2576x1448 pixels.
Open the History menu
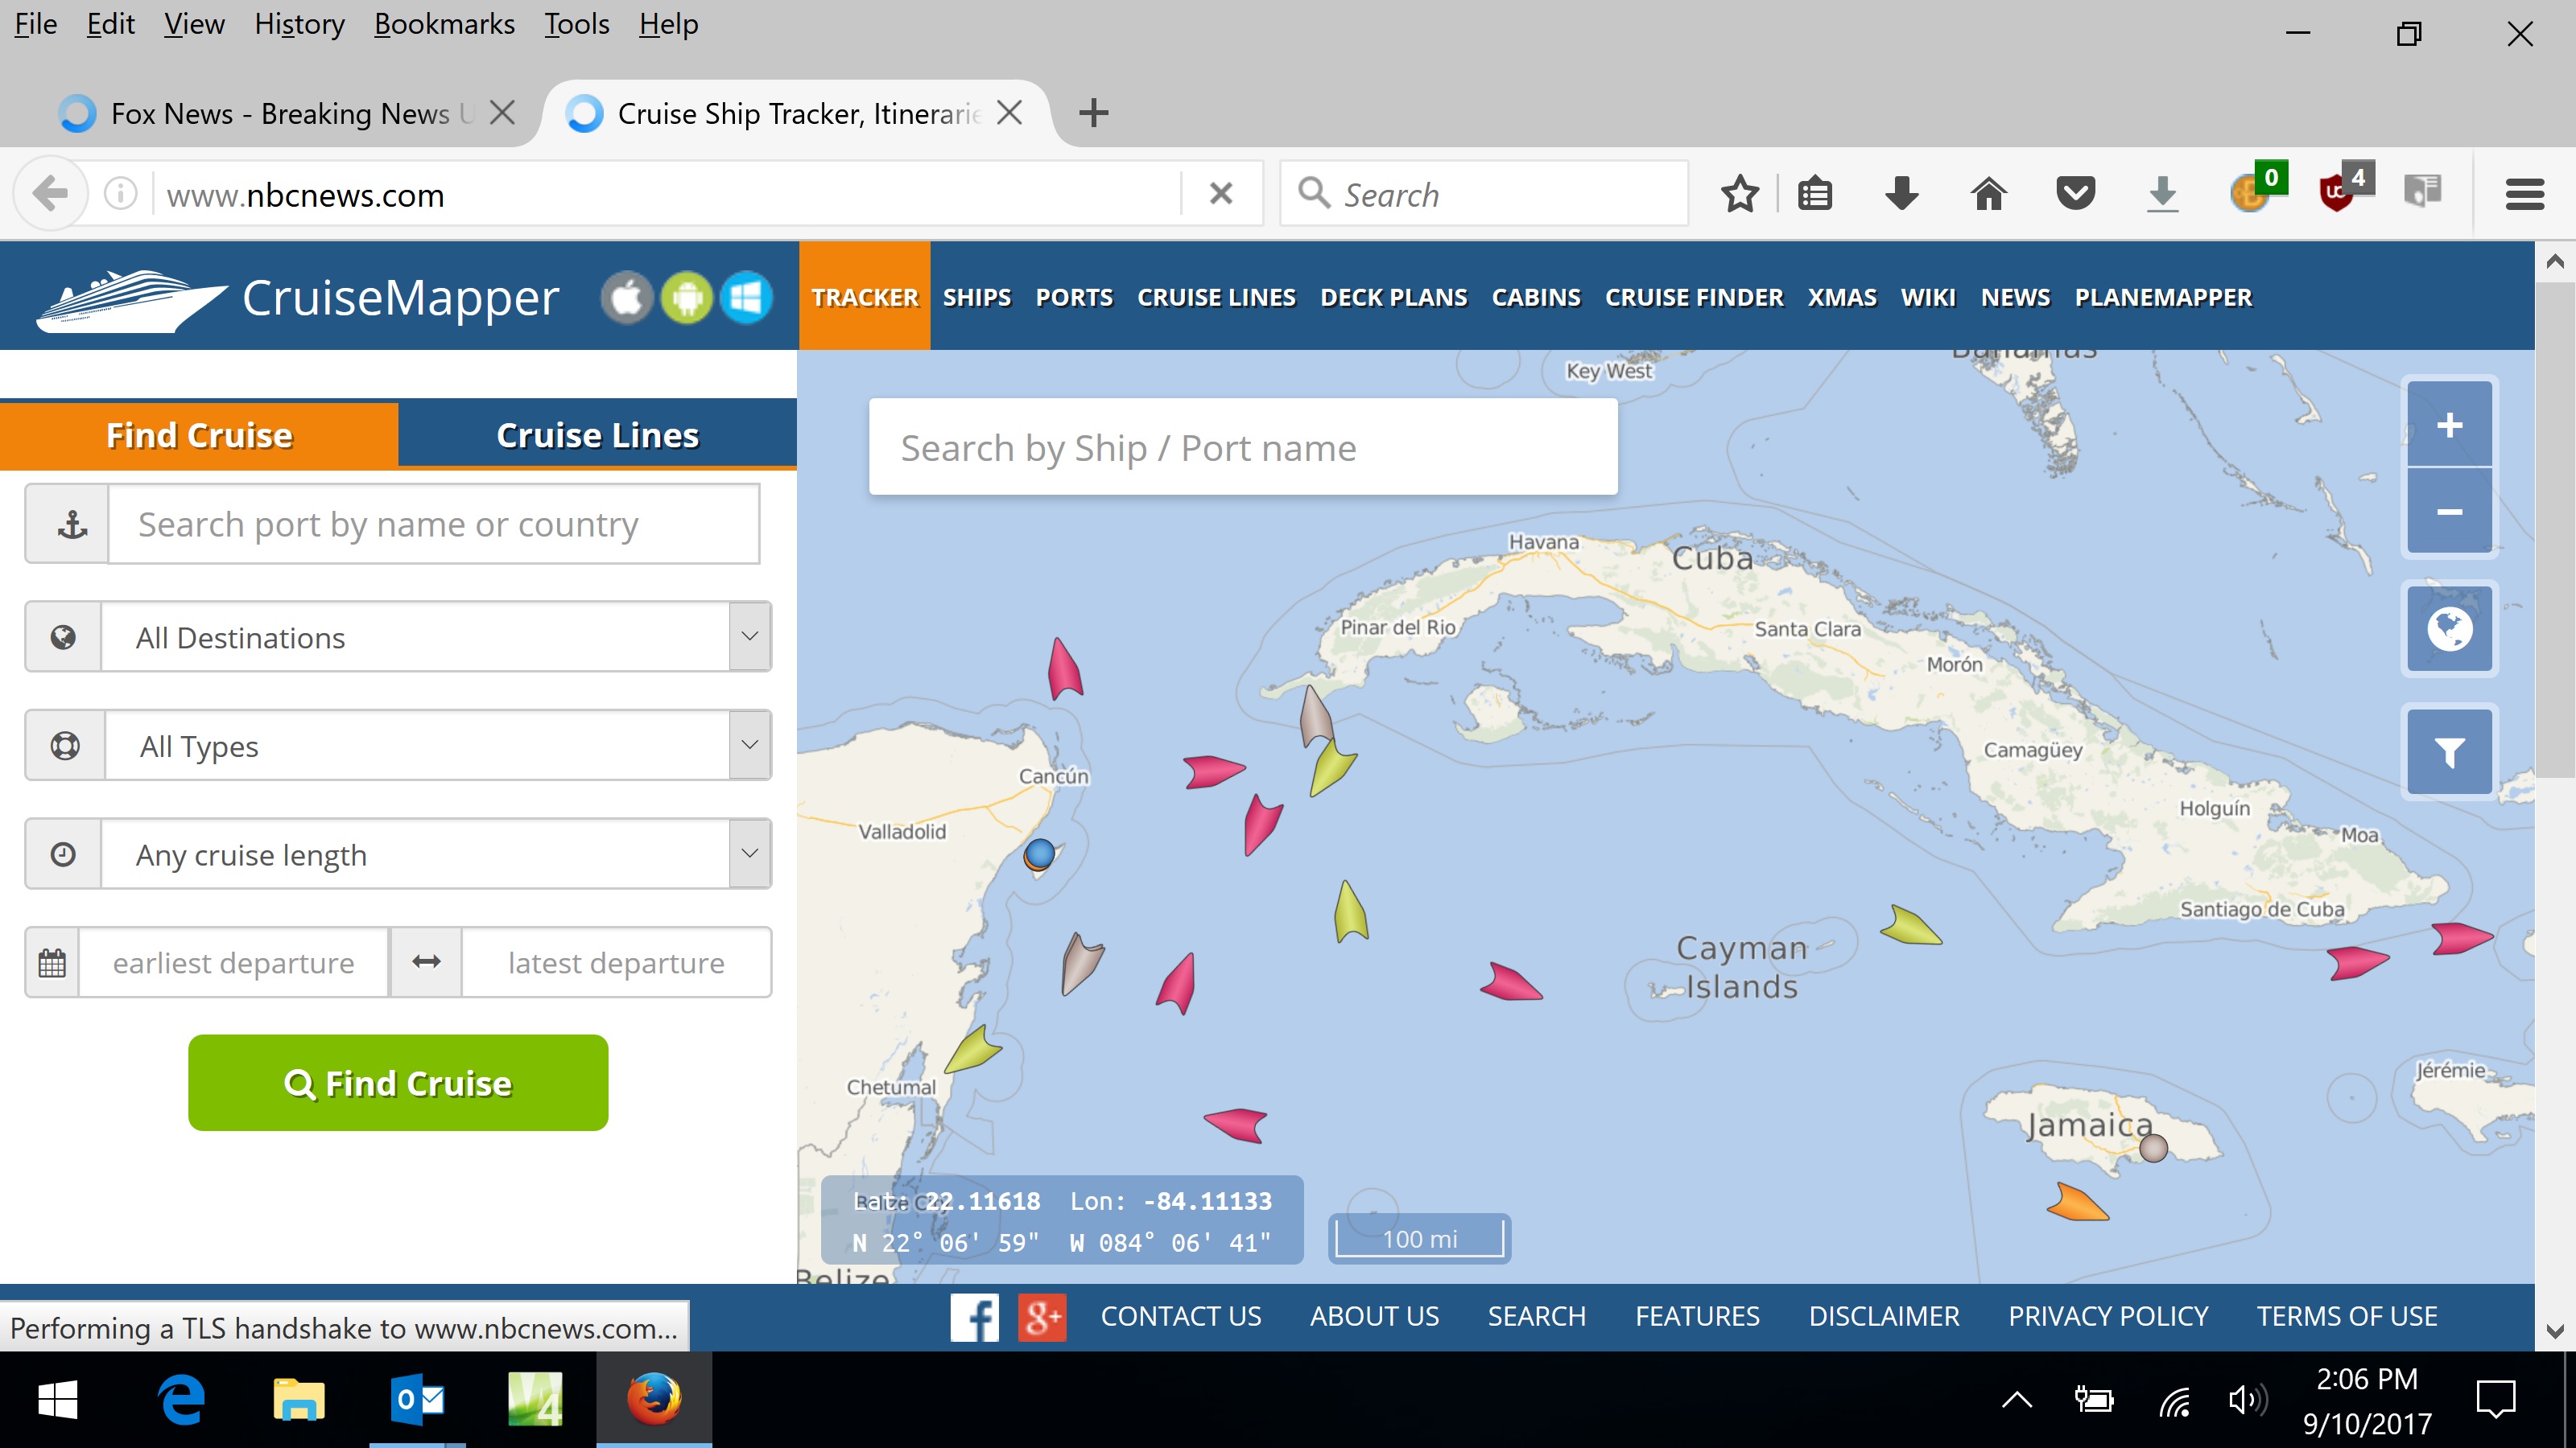click(299, 24)
